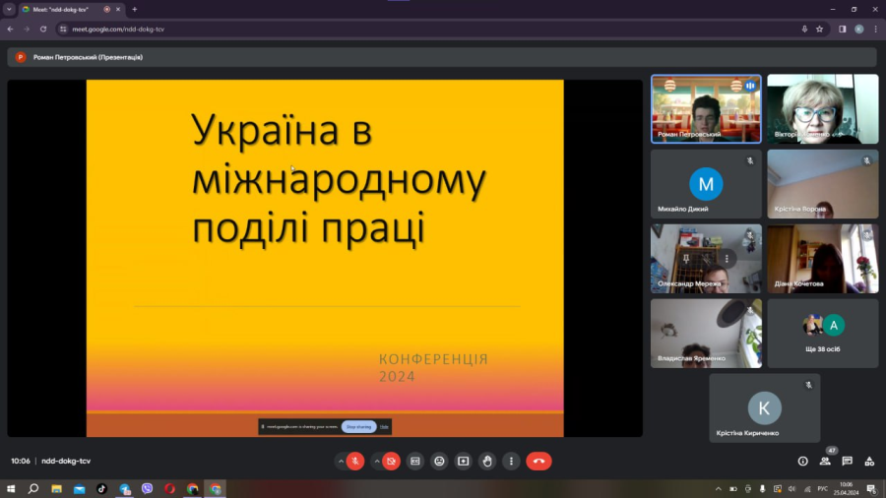Viewport: 886px width, 498px height.
Task: Leave the call with the red hang-up button
Action: [538, 461]
